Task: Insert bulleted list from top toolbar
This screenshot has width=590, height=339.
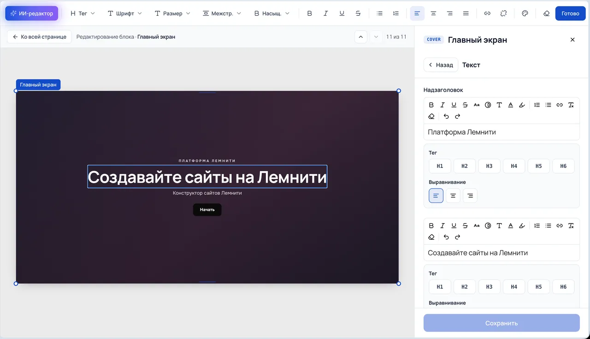Action: (x=380, y=13)
